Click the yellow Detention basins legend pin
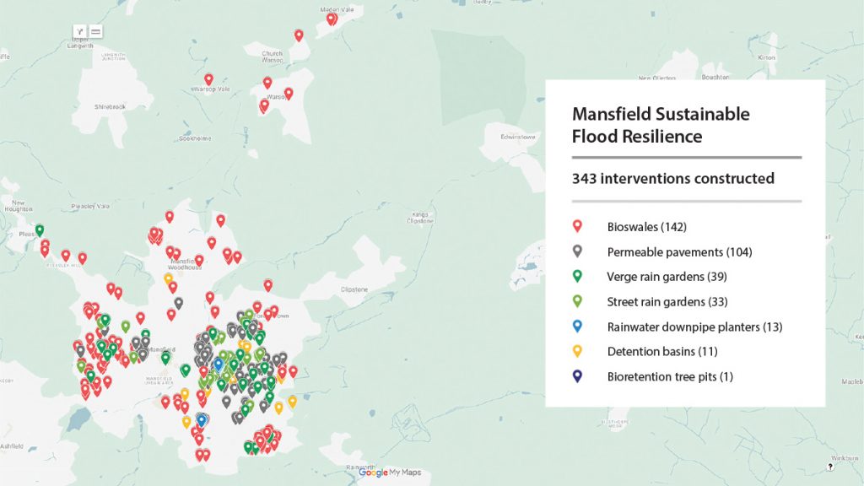Screen dimensions: 864x486 point(578,351)
